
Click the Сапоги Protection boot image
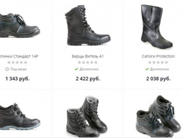click(157, 27)
